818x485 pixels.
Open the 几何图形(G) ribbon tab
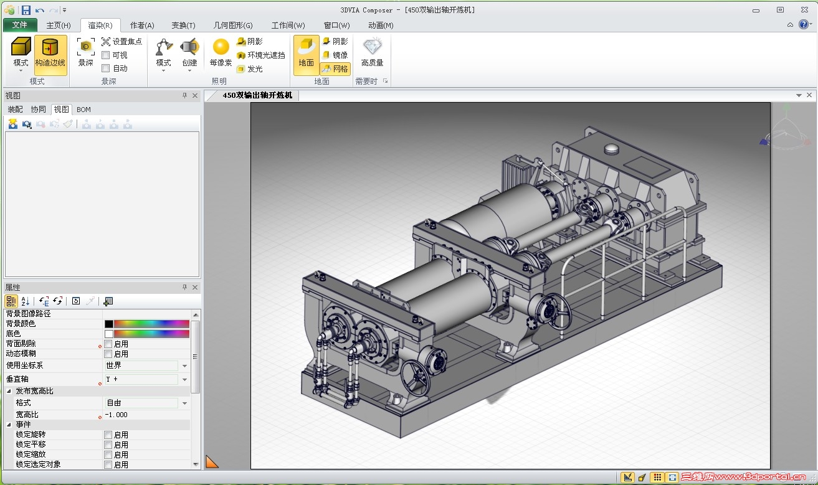[233, 26]
